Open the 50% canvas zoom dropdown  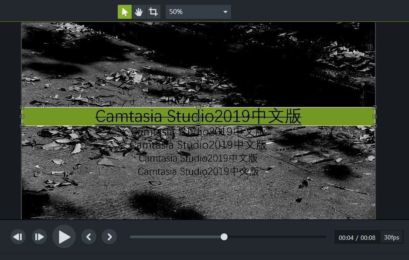pos(198,12)
